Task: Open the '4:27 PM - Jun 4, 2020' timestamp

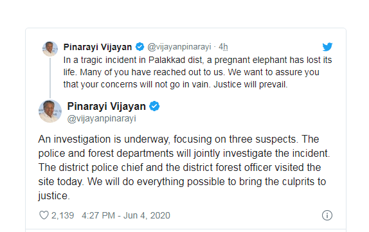Action: [126, 215]
